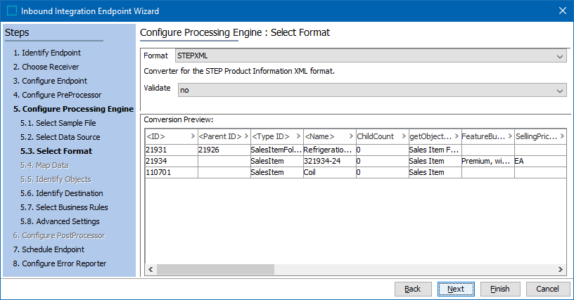Cancel the wizard with Cancel button
The width and height of the screenshot is (574, 300).
click(547, 289)
